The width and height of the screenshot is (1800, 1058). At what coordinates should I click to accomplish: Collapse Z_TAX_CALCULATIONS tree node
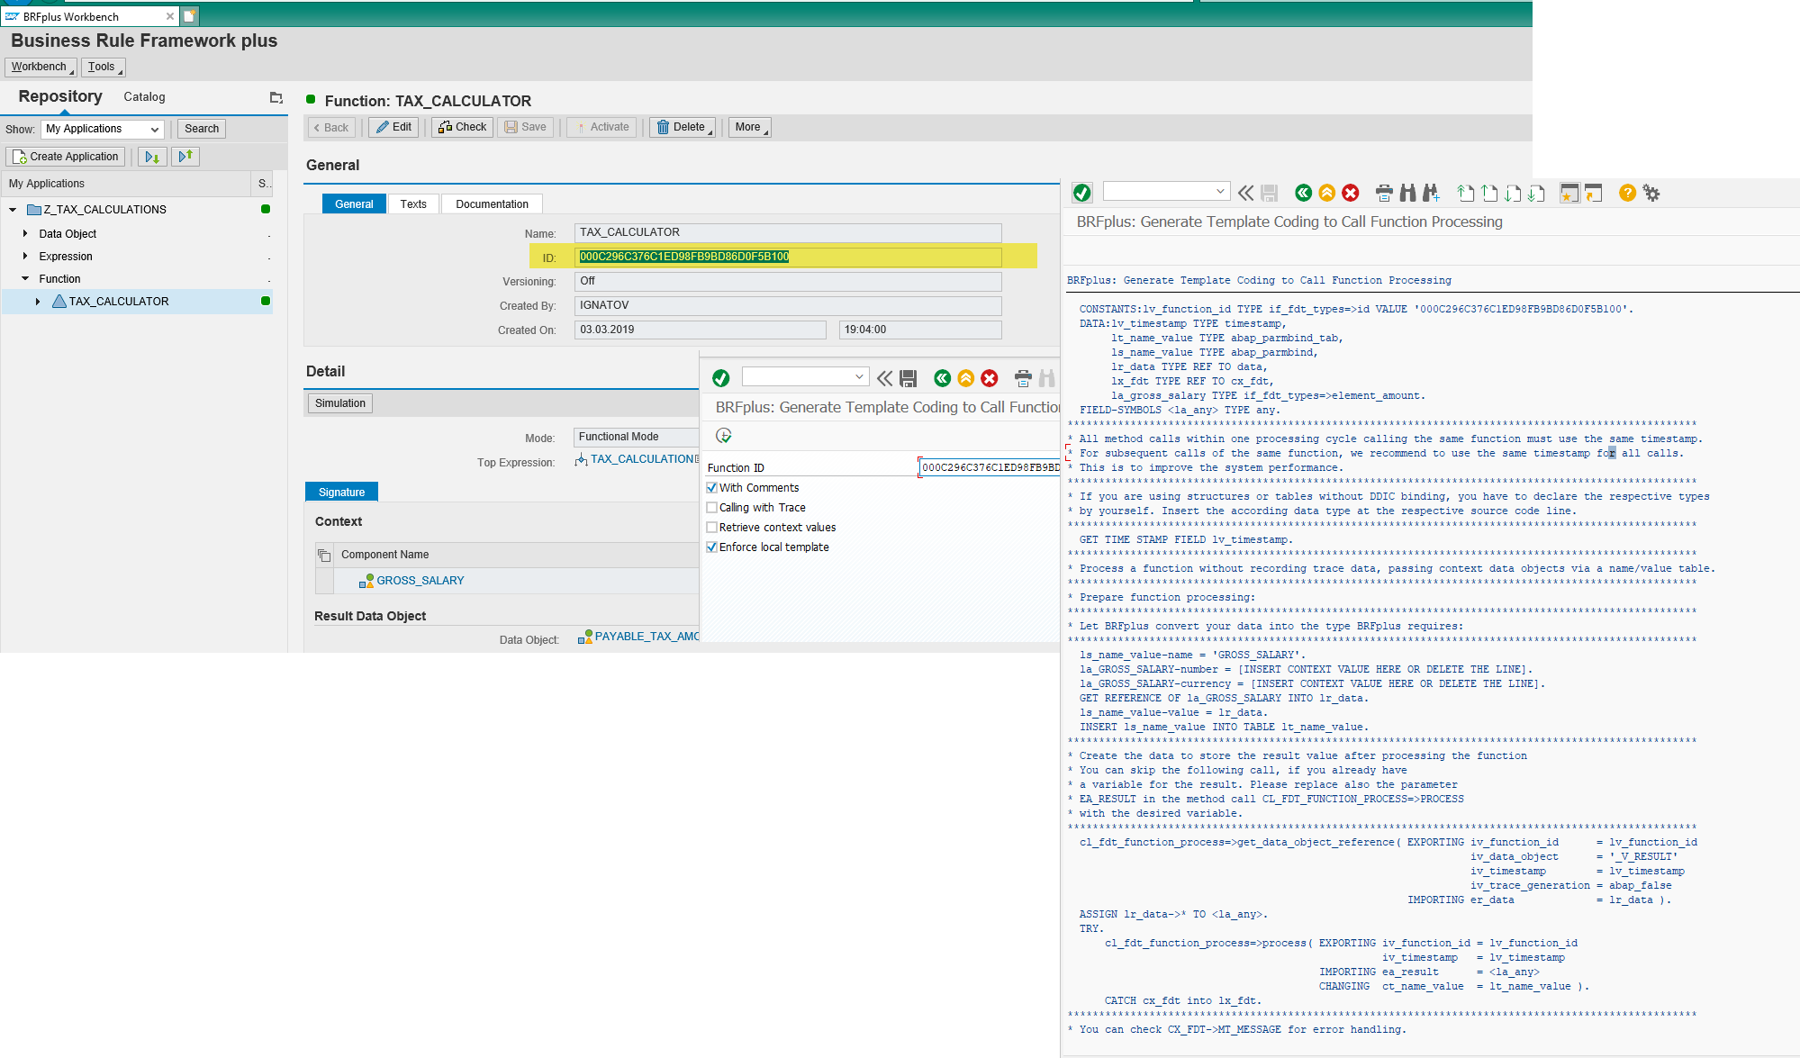(x=13, y=210)
